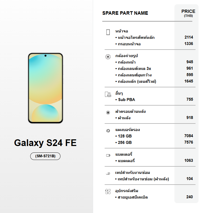This screenshot has width=206, height=213.
Task: Click the accessories category icon
Action: pos(108,192)
